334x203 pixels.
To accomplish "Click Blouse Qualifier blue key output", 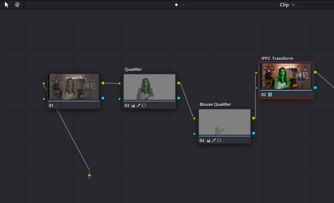I will point(254,133).
